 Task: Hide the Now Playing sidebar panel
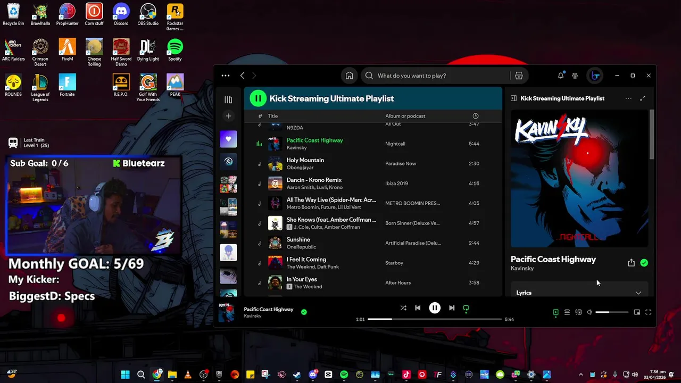(513, 98)
